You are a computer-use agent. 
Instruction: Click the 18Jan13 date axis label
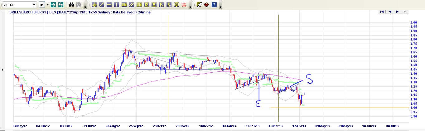pyautogui.click(x=229, y=126)
